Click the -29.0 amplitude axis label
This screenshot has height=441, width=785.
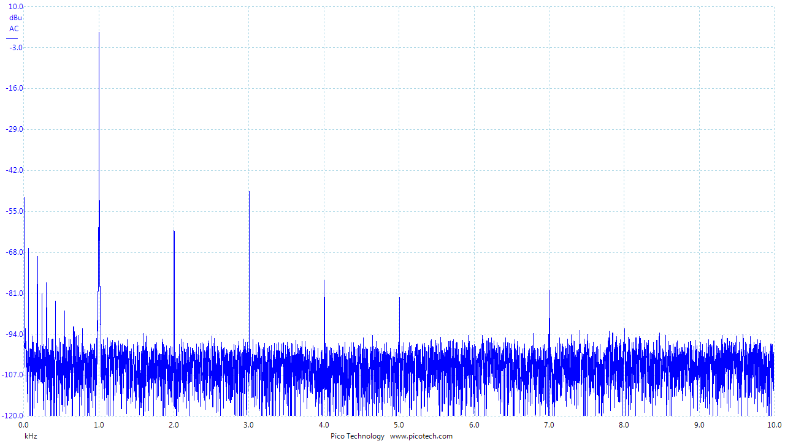15,129
